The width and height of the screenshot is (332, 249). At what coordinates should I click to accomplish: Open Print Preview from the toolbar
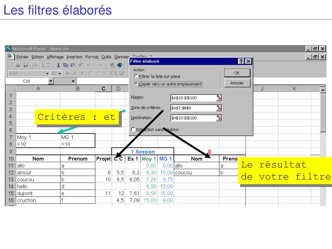tap(42, 65)
